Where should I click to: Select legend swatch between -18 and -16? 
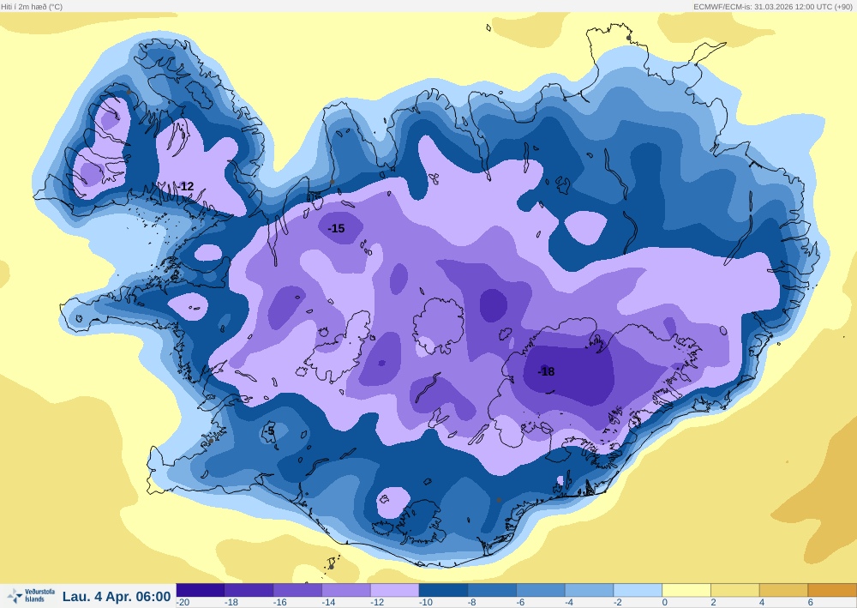click(249, 590)
